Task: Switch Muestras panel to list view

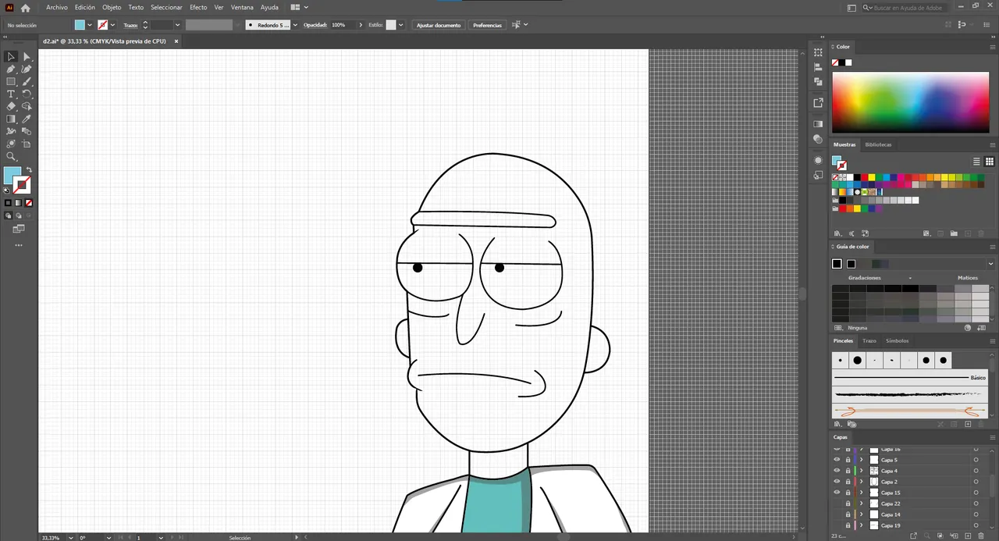Action: coord(976,162)
